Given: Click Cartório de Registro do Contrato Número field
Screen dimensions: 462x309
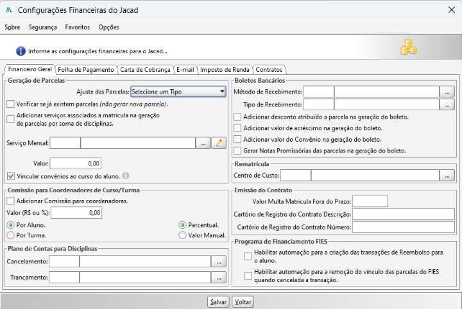Looking at the screenshot, I should pos(404,227).
